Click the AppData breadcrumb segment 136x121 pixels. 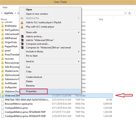click(x=9, y=13)
